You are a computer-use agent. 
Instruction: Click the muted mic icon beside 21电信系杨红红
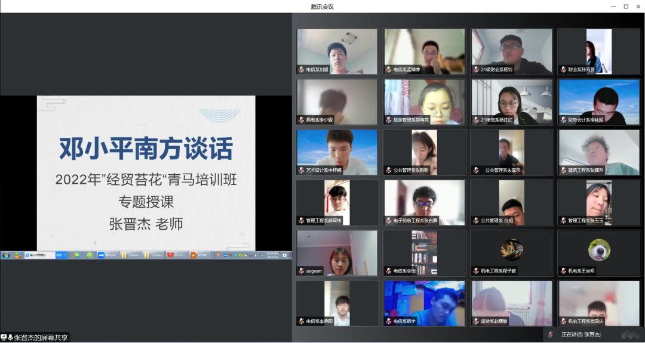tap(476, 120)
